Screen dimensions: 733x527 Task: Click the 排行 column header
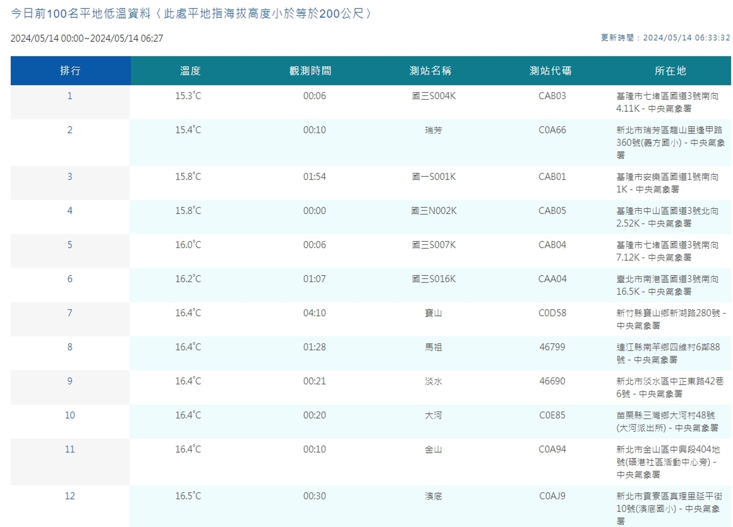(70, 71)
